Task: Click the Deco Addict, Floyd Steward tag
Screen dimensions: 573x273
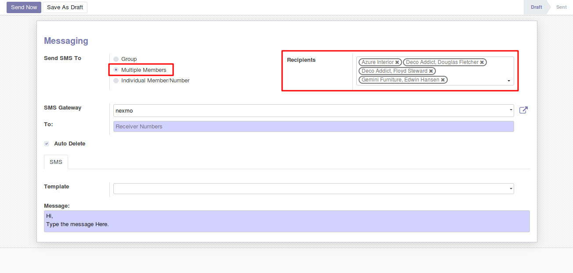Action: coord(394,71)
